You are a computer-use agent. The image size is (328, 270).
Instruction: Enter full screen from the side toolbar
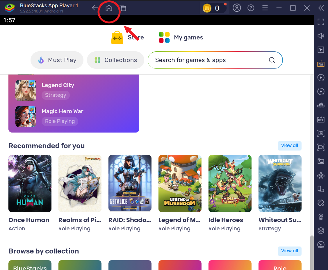(321, 22)
